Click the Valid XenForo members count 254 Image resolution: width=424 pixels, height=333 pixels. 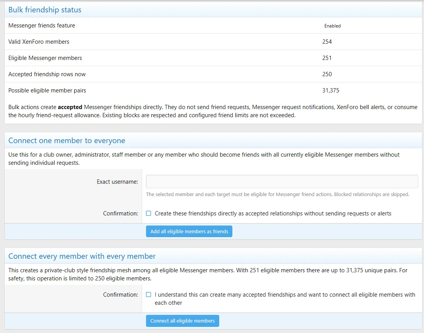pos(327,42)
